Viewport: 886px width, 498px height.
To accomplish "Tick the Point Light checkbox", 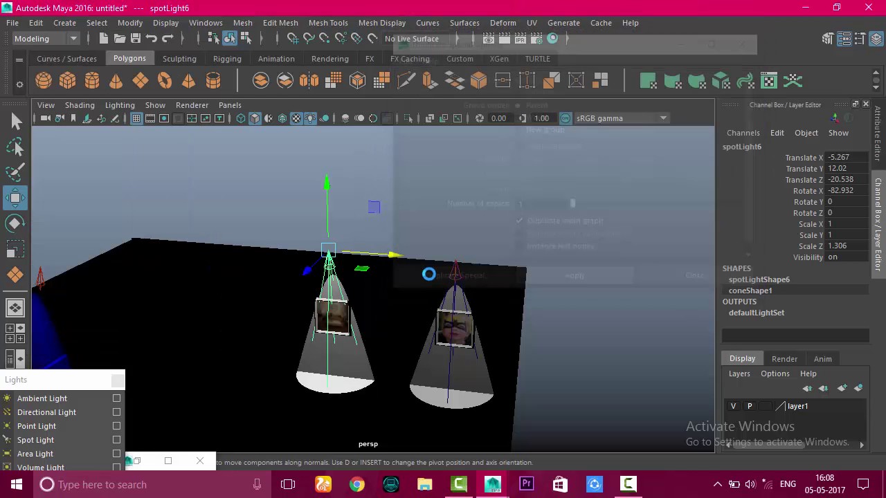I will (x=116, y=426).
